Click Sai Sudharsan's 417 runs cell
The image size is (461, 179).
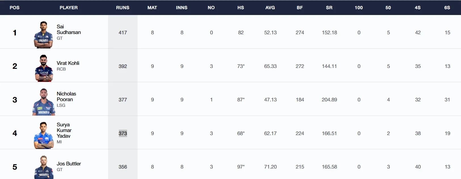tap(123, 33)
